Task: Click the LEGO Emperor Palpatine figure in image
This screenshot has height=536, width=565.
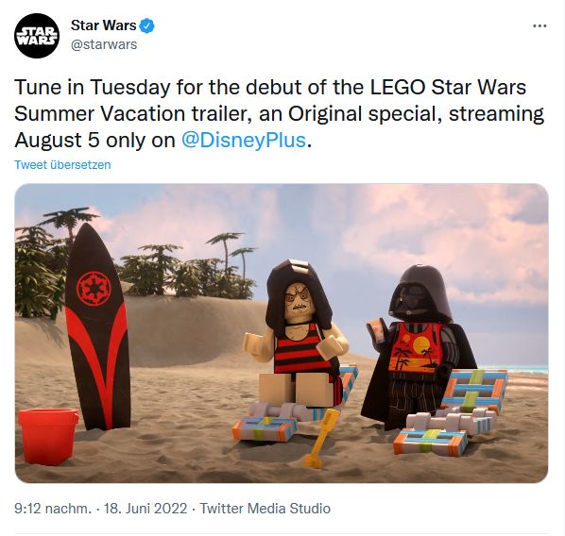Action: coord(298,333)
